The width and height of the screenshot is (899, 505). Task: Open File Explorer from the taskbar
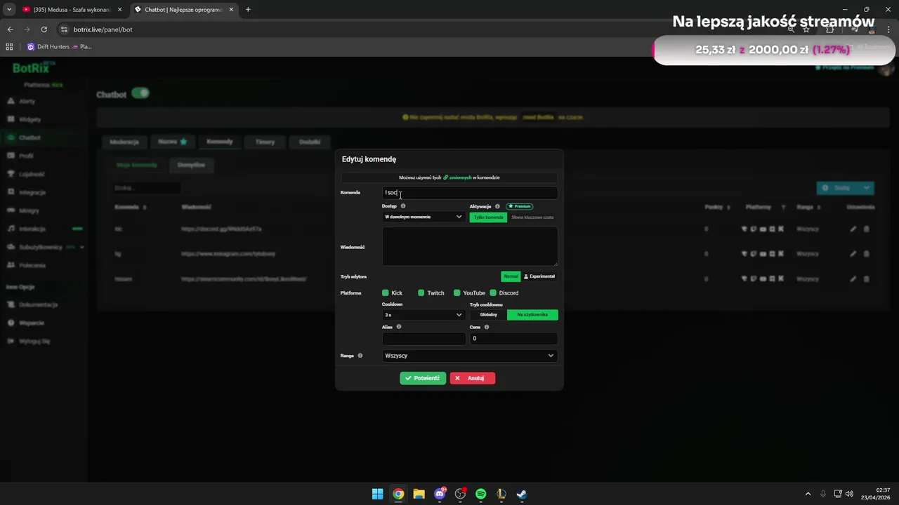419,494
